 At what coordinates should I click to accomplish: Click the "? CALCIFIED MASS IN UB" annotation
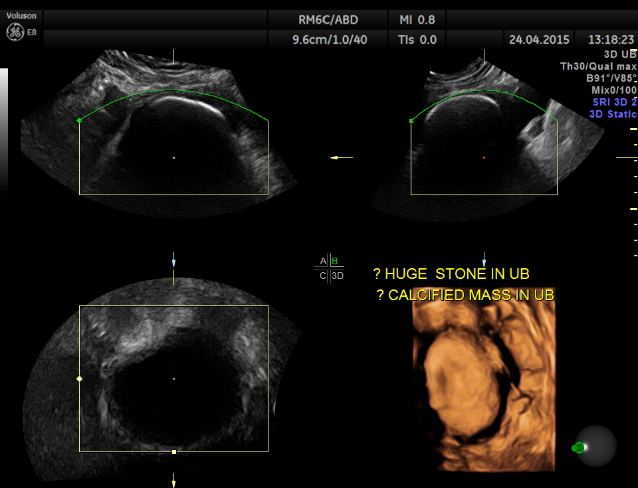click(x=465, y=295)
